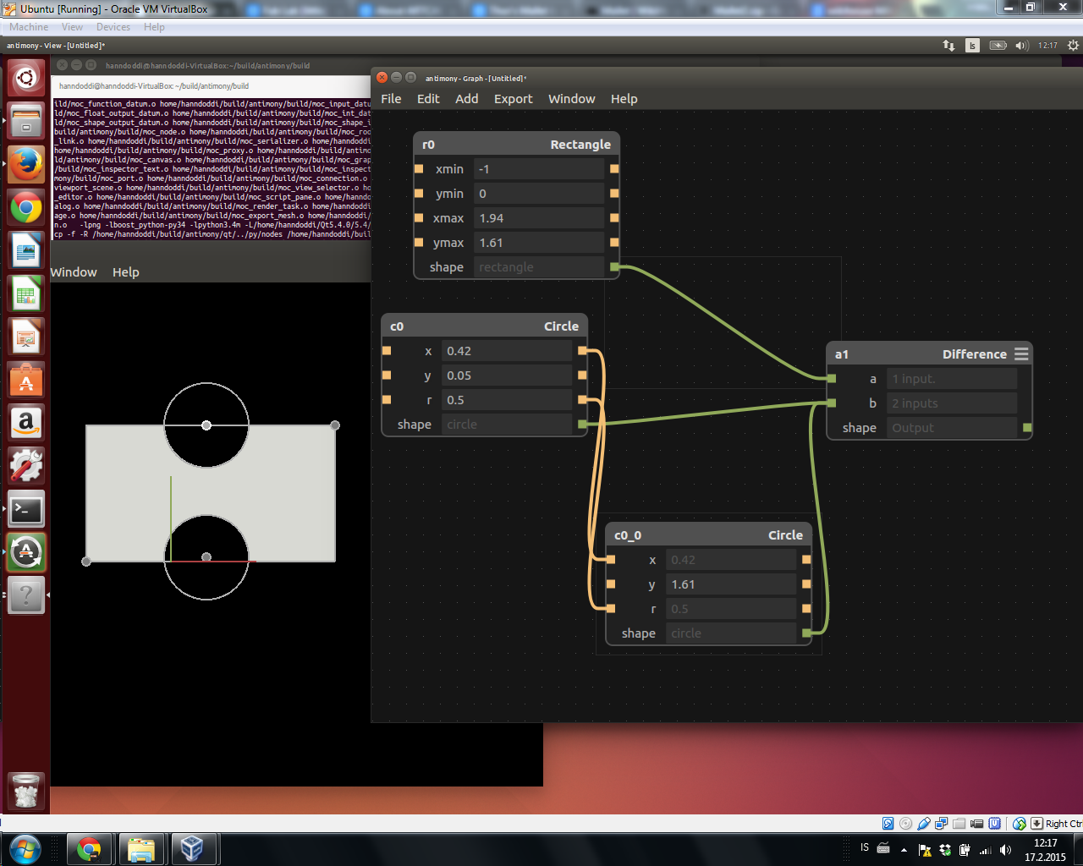Viewport: 1083px width, 866px height.
Task: Open Chrome from the Windows taskbar
Action: 89,848
